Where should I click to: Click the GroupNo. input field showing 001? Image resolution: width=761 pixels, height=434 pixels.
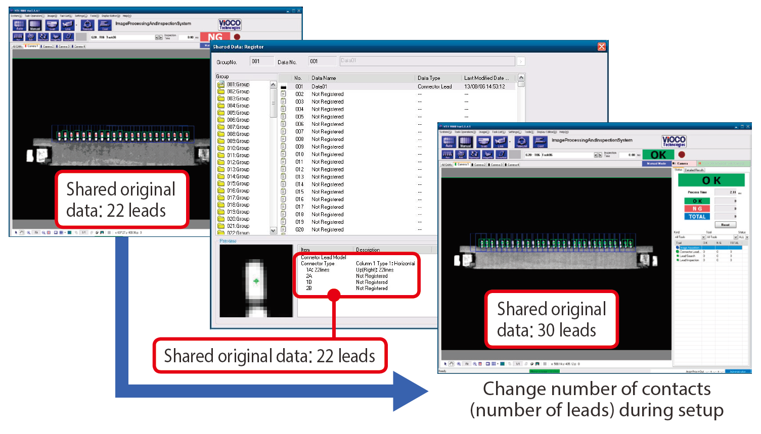click(x=261, y=62)
